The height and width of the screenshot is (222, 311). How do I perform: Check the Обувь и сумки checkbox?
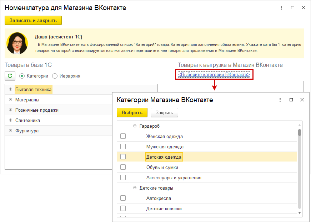123,167
